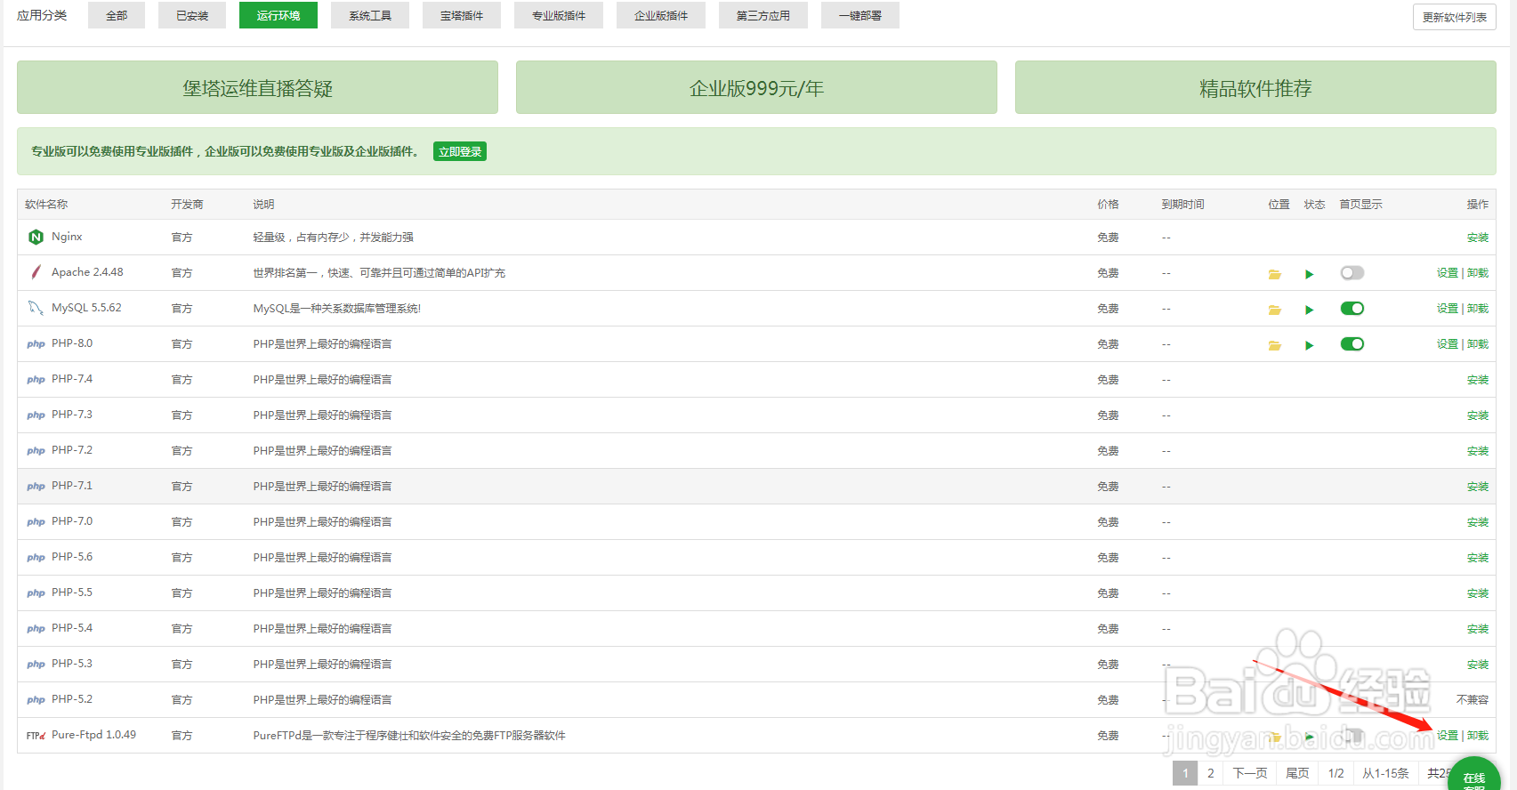The width and height of the screenshot is (1517, 790).
Task: Click the PHP-8.0 running status play icon
Action: click(x=1309, y=345)
